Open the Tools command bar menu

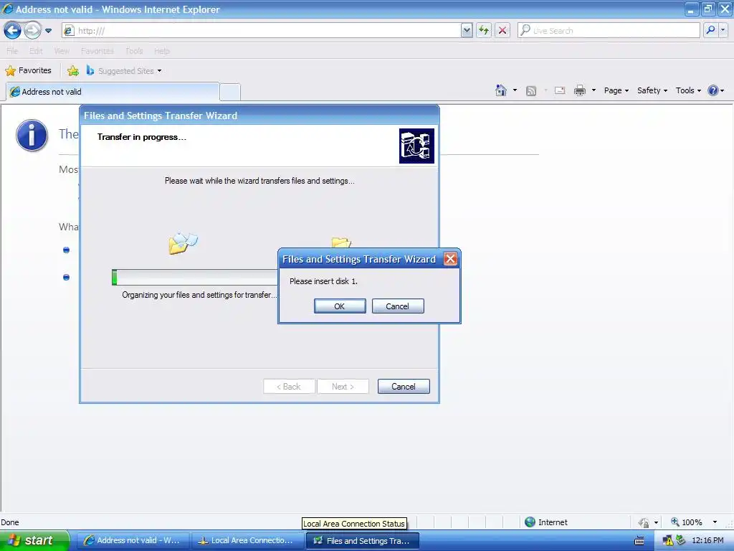[688, 90]
